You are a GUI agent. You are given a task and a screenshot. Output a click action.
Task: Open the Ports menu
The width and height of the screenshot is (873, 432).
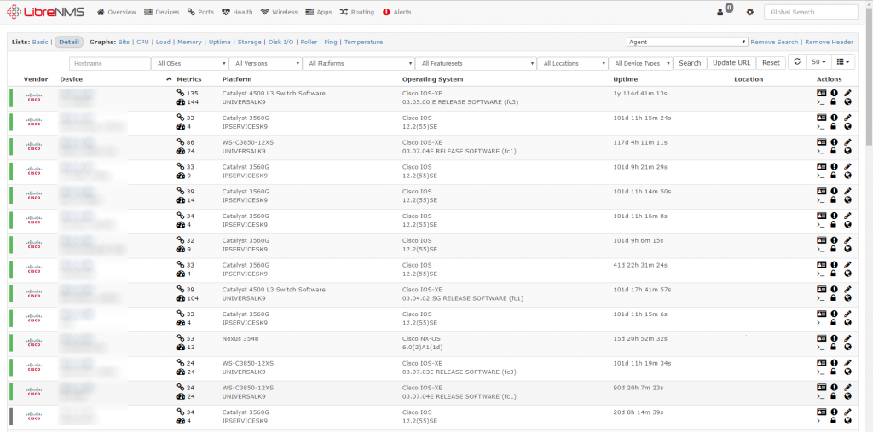(x=200, y=12)
